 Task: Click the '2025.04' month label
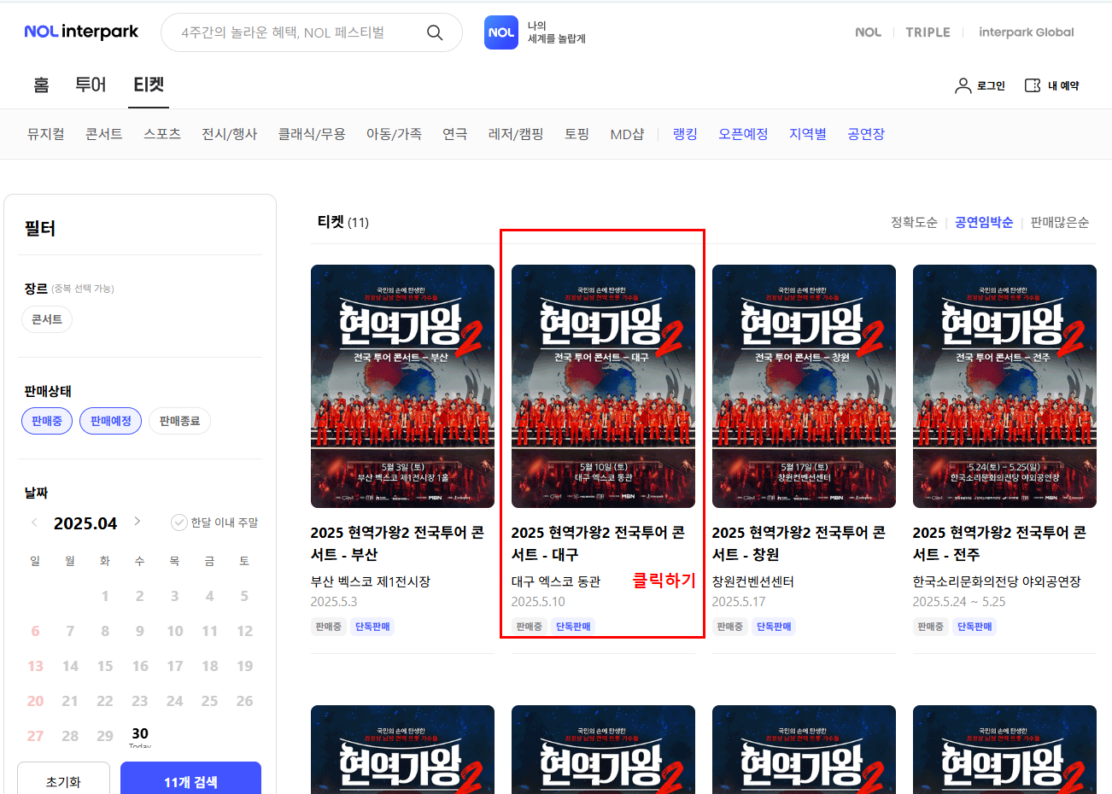coord(85,523)
